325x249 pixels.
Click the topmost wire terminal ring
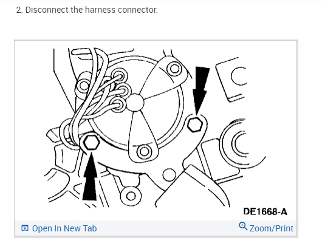click(119, 76)
